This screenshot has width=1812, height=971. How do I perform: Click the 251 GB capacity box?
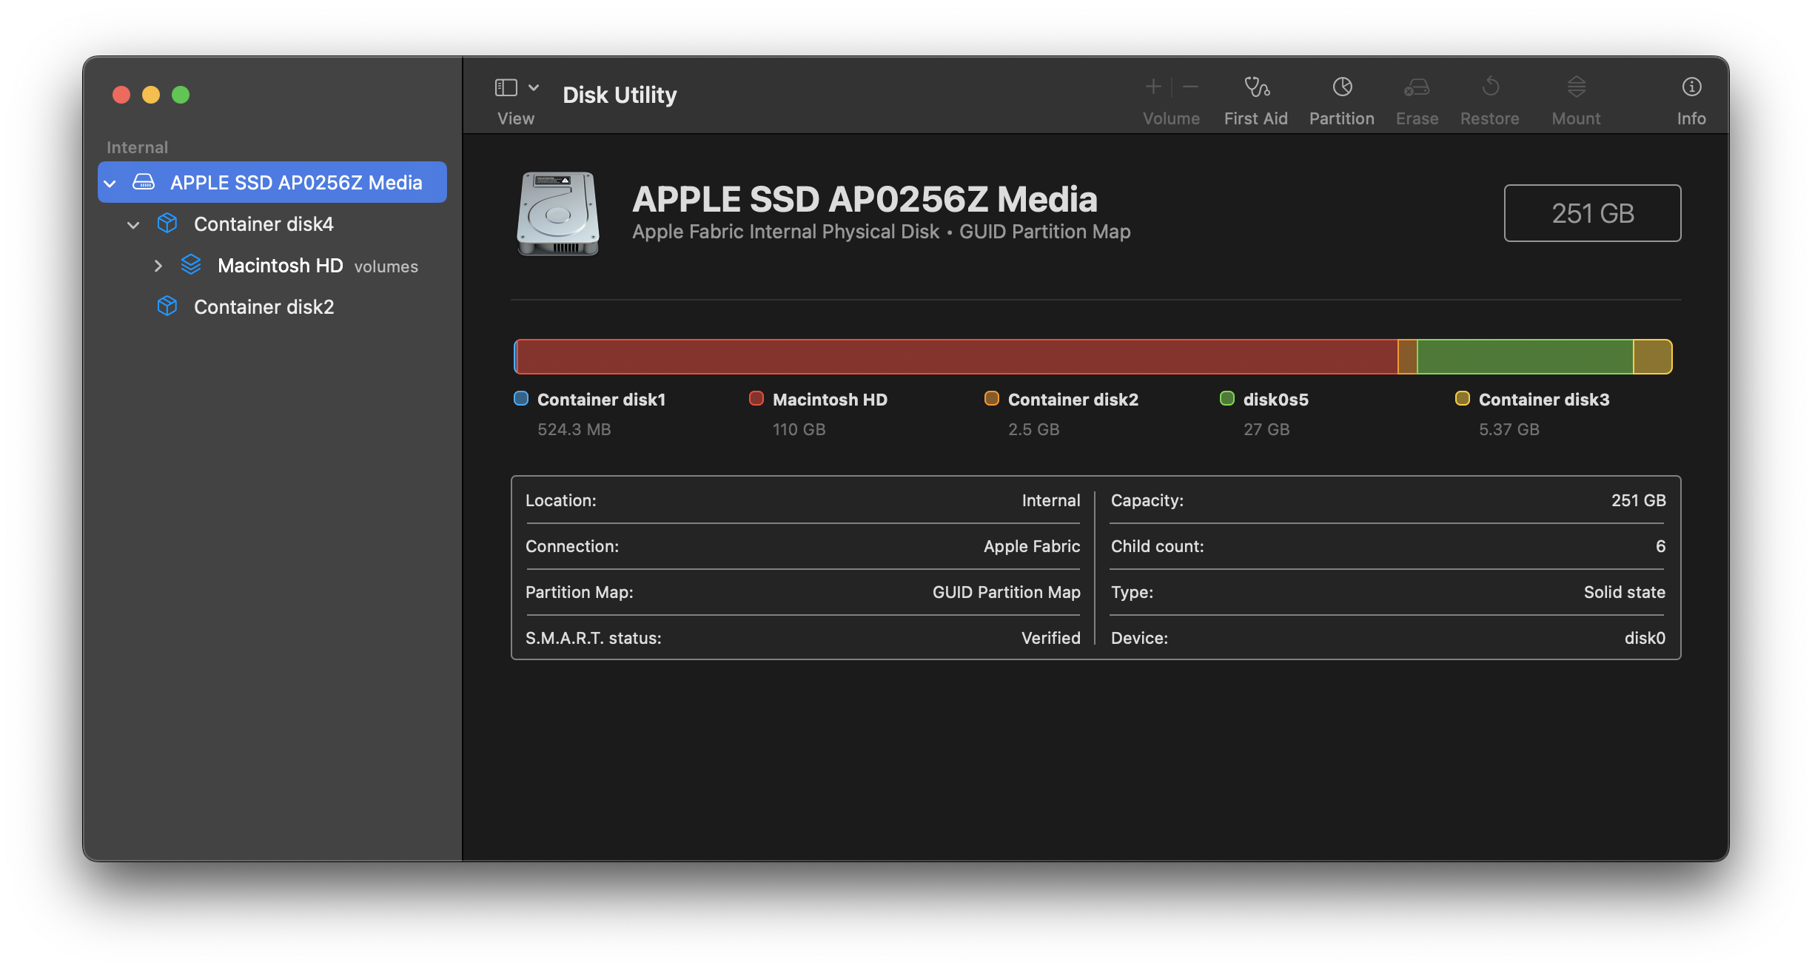pyautogui.click(x=1591, y=213)
